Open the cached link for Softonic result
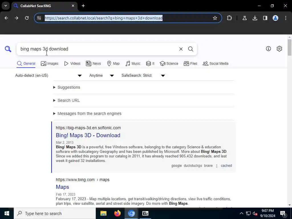This screenshot has width=292, height=219. coord(226,166)
